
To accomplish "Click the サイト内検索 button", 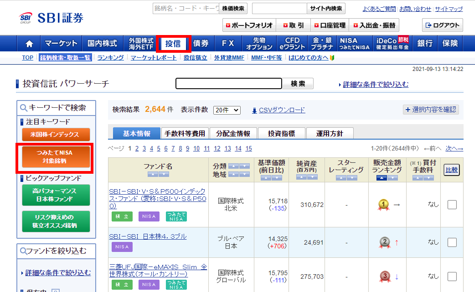I will tap(326, 9).
